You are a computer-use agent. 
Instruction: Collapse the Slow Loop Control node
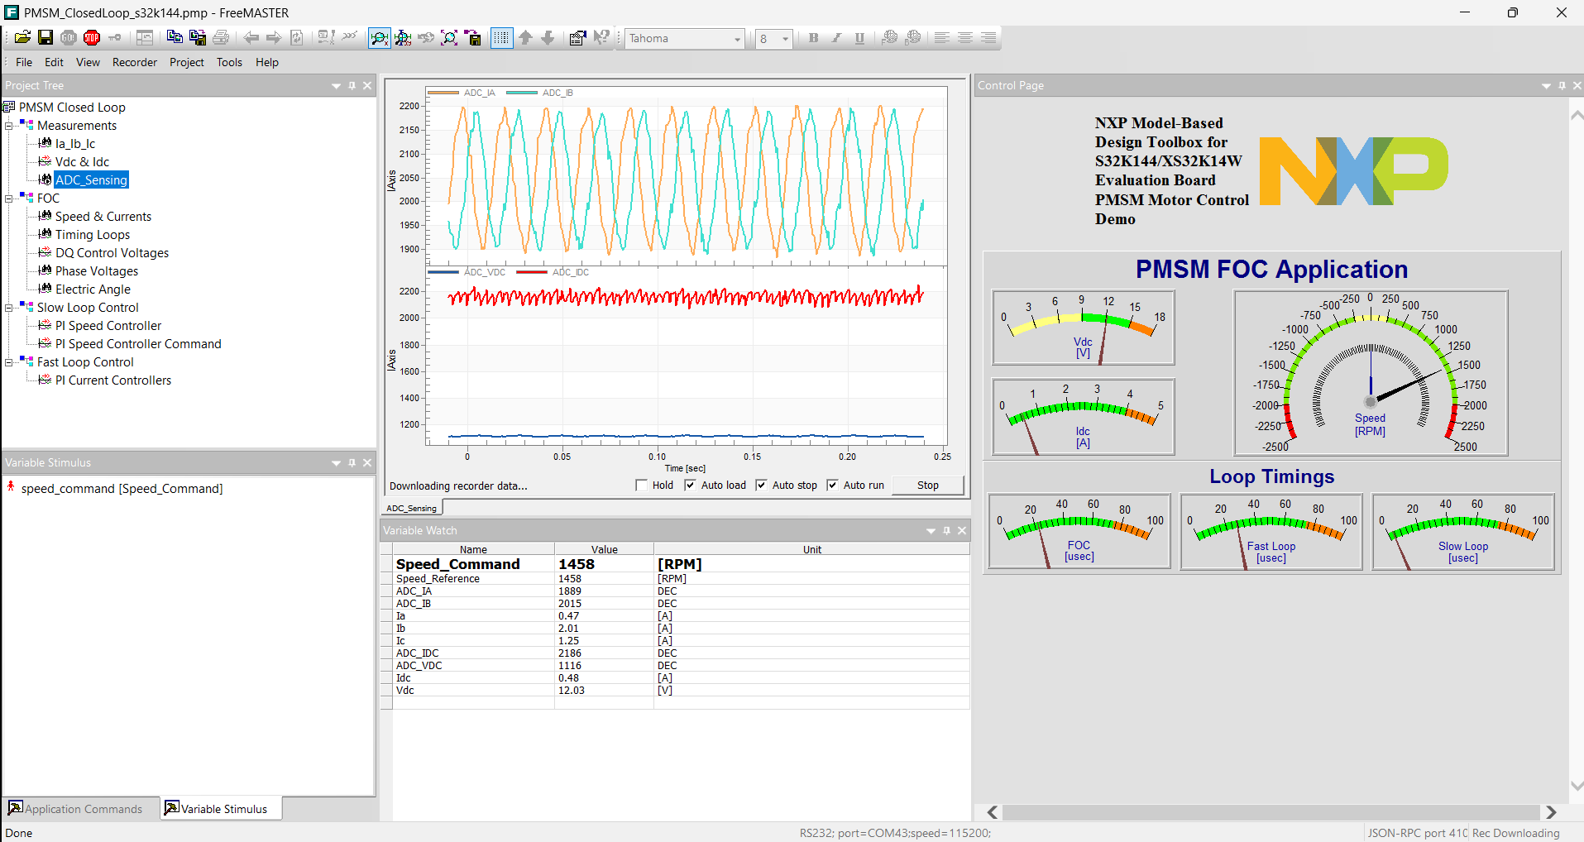(x=9, y=308)
